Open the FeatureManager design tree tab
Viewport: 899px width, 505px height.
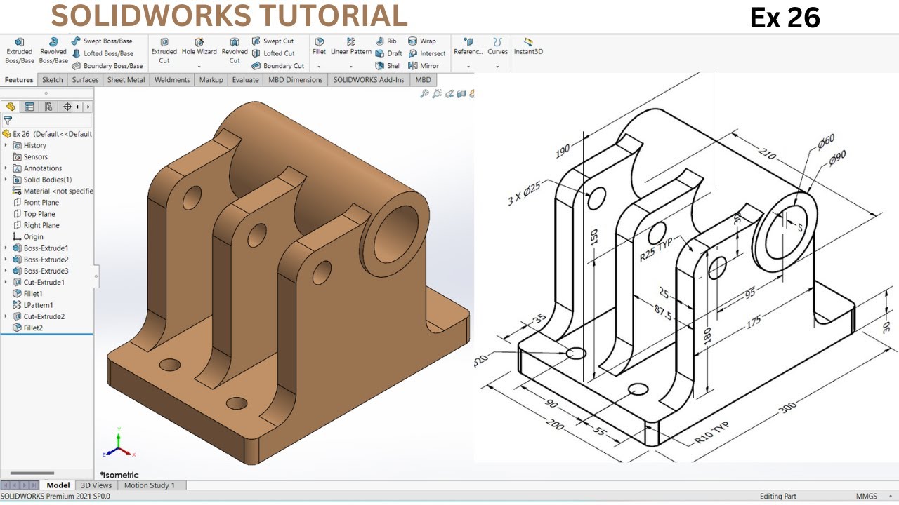pyautogui.click(x=11, y=107)
